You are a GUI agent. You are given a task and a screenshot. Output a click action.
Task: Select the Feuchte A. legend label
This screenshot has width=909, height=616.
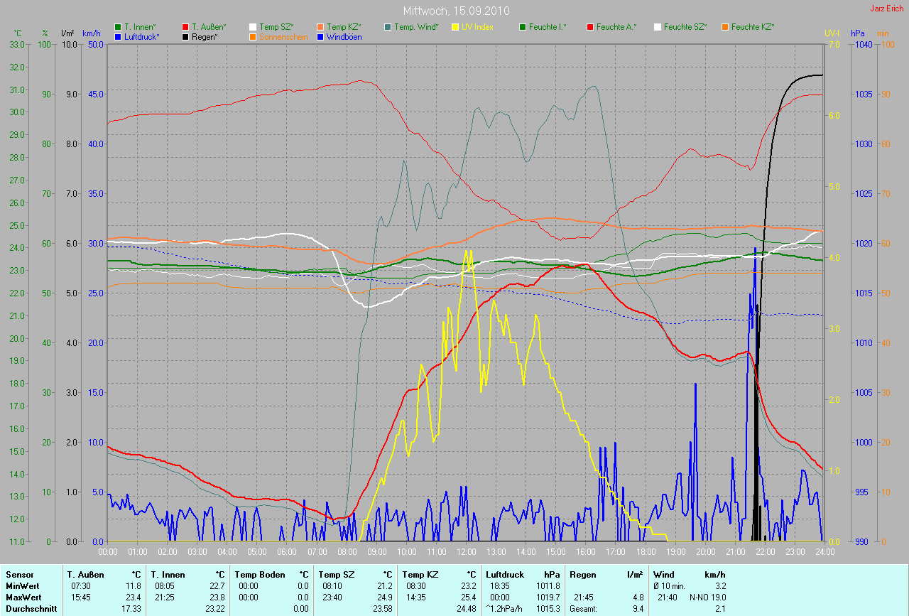pos(616,27)
